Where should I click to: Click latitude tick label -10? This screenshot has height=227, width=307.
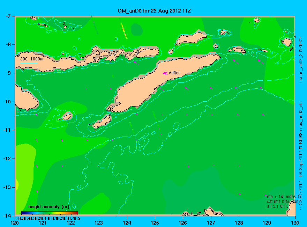7,102
